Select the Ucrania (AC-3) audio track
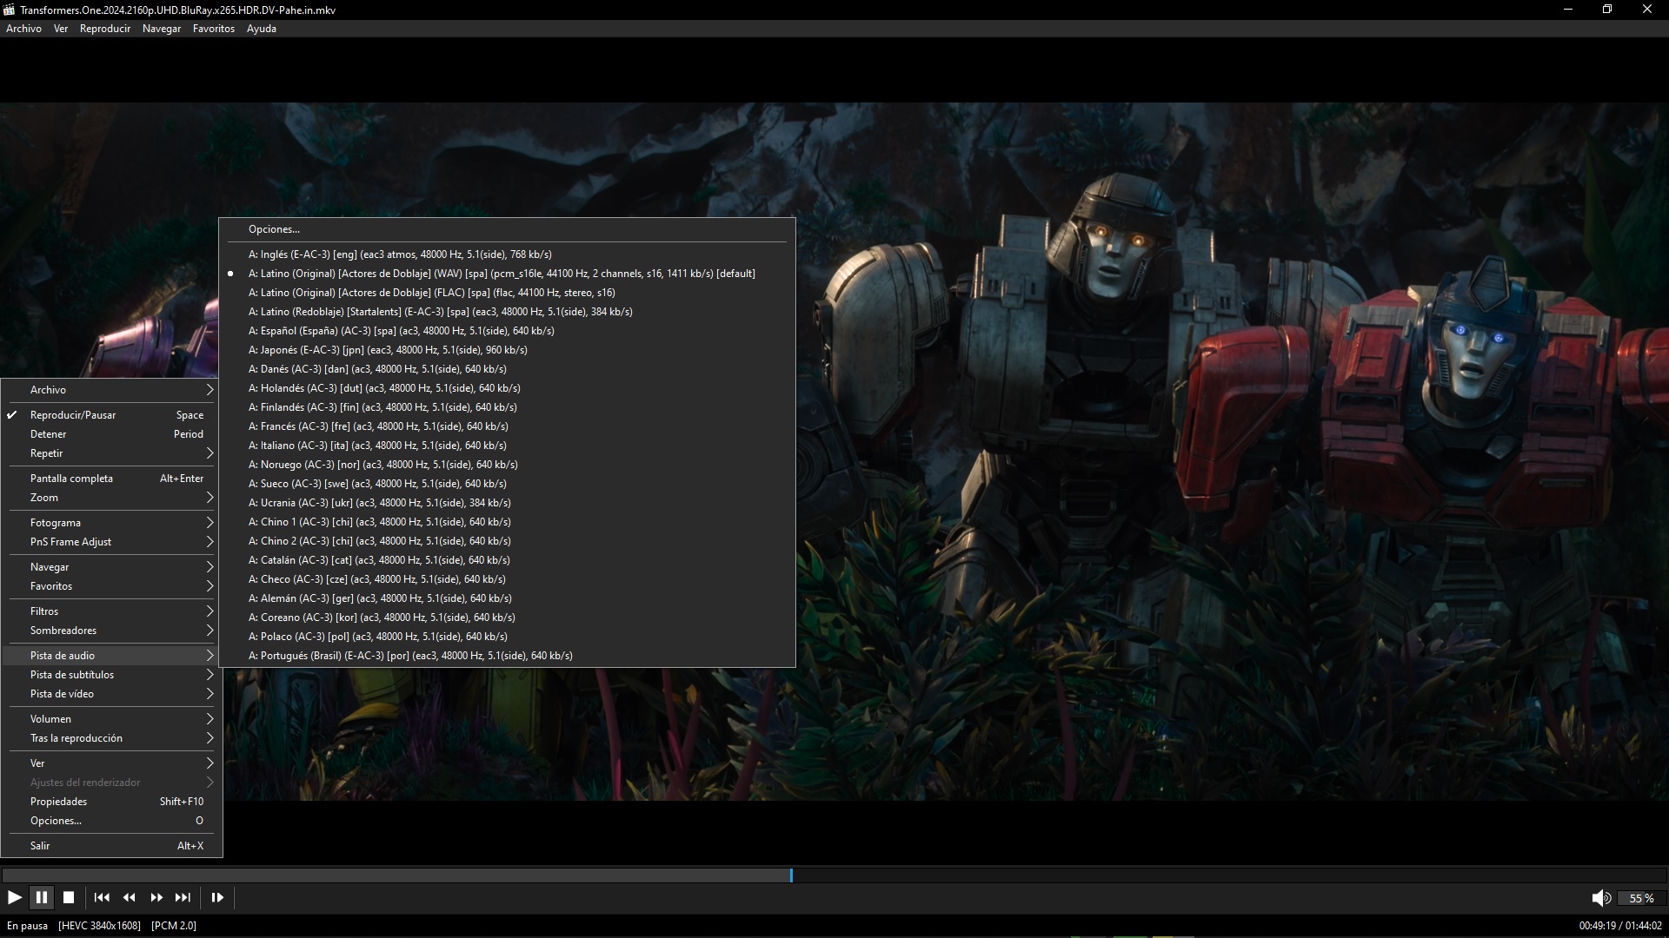This screenshot has height=938, width=1669. coord(507,503)
